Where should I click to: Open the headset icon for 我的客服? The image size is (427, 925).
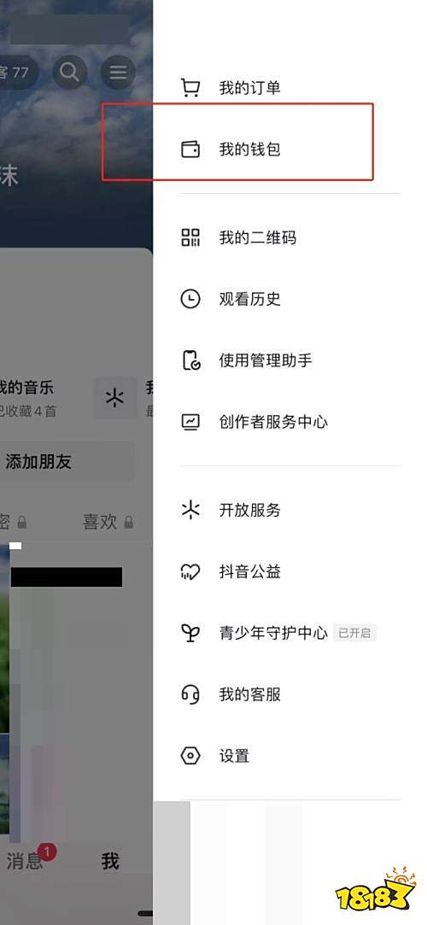pyautogui.click(x=190, y=694)
